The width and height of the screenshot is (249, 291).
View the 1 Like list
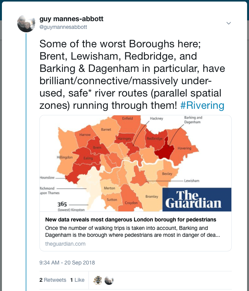(x=77, y=280)
